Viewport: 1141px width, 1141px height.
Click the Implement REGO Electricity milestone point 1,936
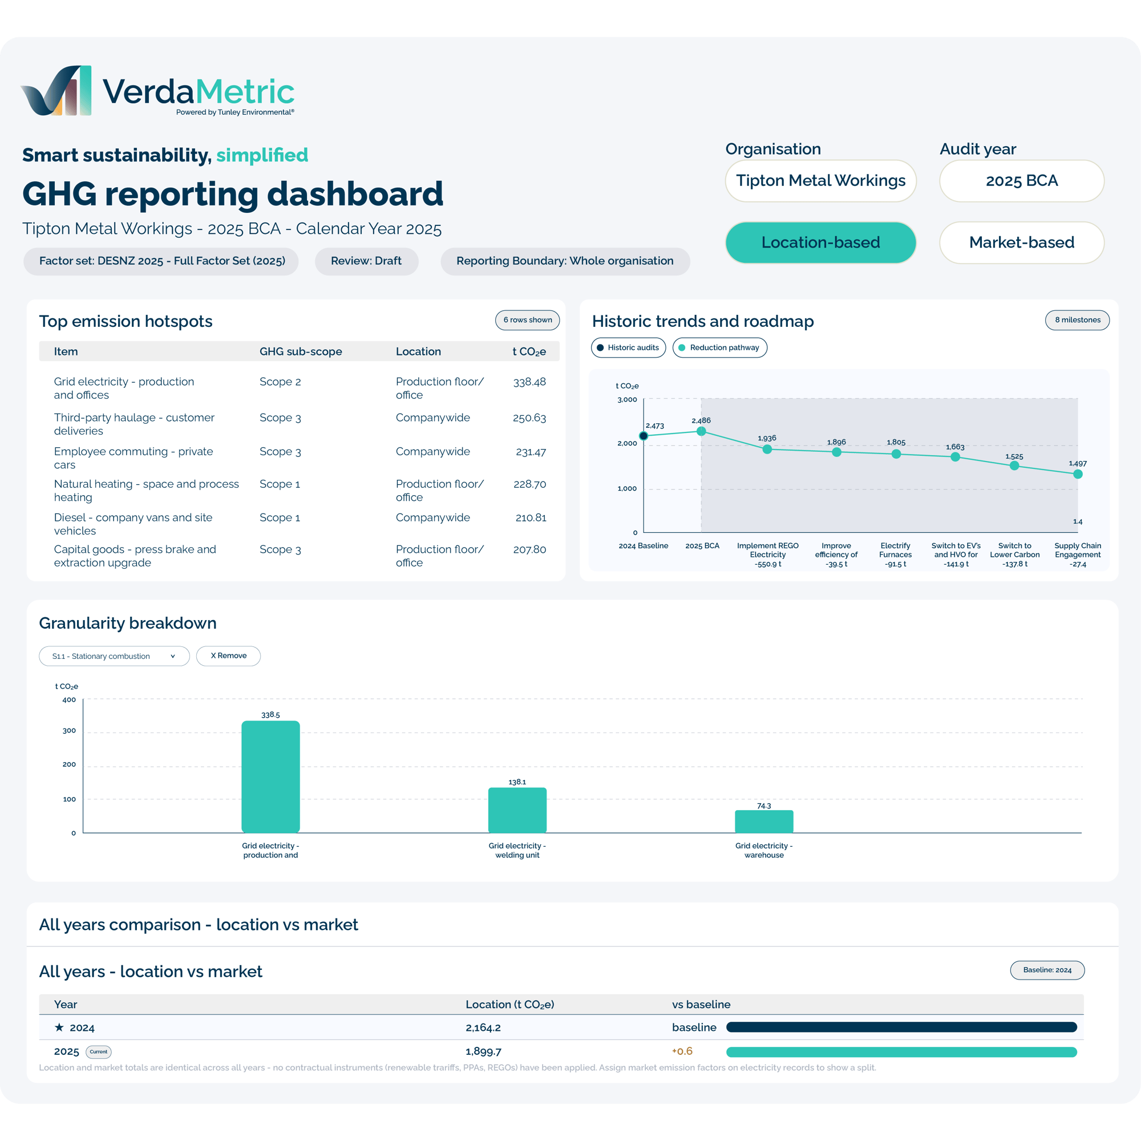point(767,449)
